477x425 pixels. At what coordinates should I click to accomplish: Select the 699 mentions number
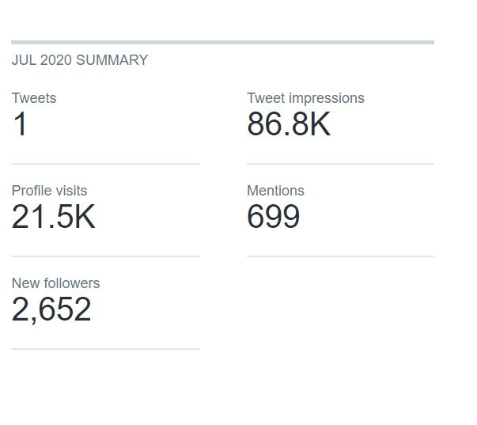tap(274, 217)
